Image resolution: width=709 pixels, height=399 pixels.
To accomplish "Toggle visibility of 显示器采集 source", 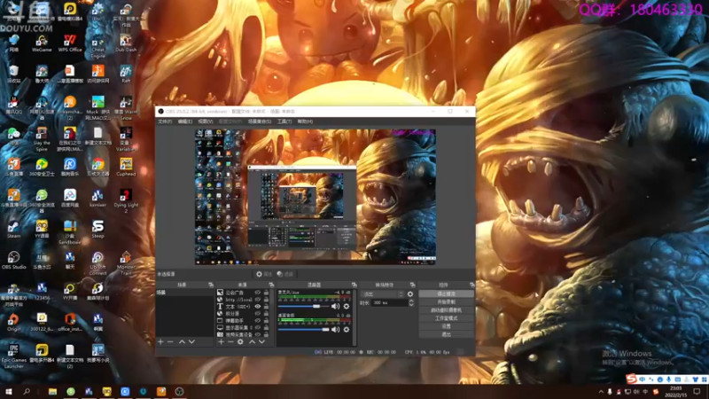I will (258, 327).
